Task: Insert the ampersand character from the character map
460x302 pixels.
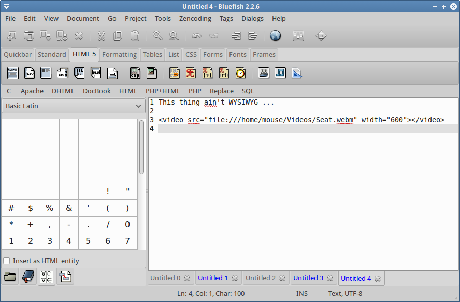Action: pos(69,208)
